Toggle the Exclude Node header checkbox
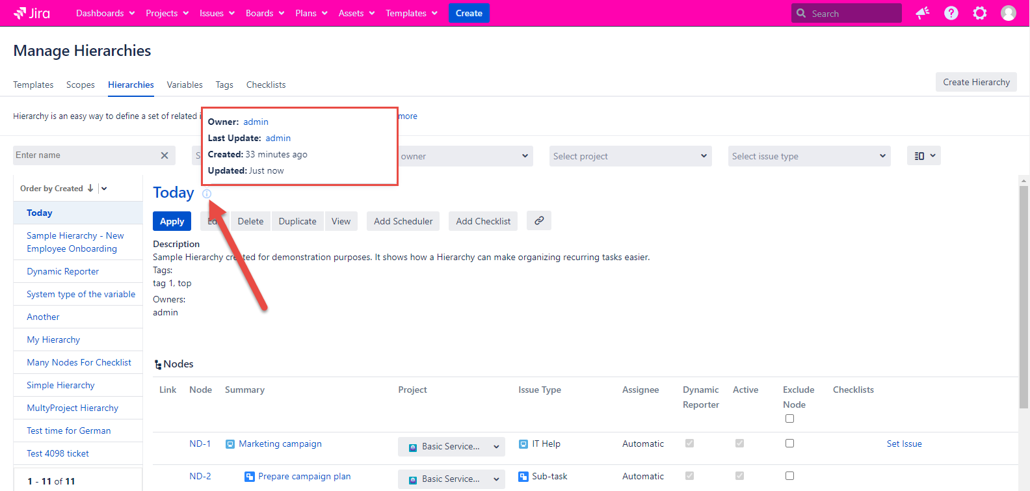 click(x=789, y=419)
